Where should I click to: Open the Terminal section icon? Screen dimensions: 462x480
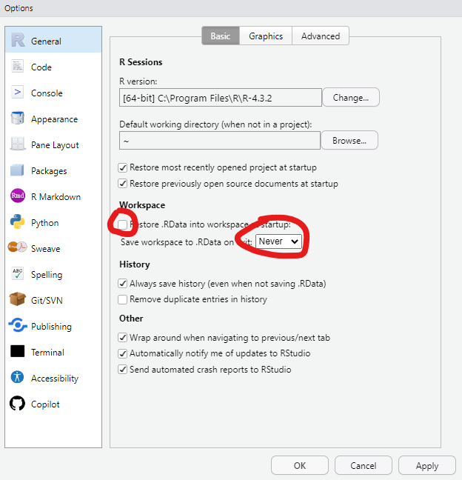click(18, 353)
